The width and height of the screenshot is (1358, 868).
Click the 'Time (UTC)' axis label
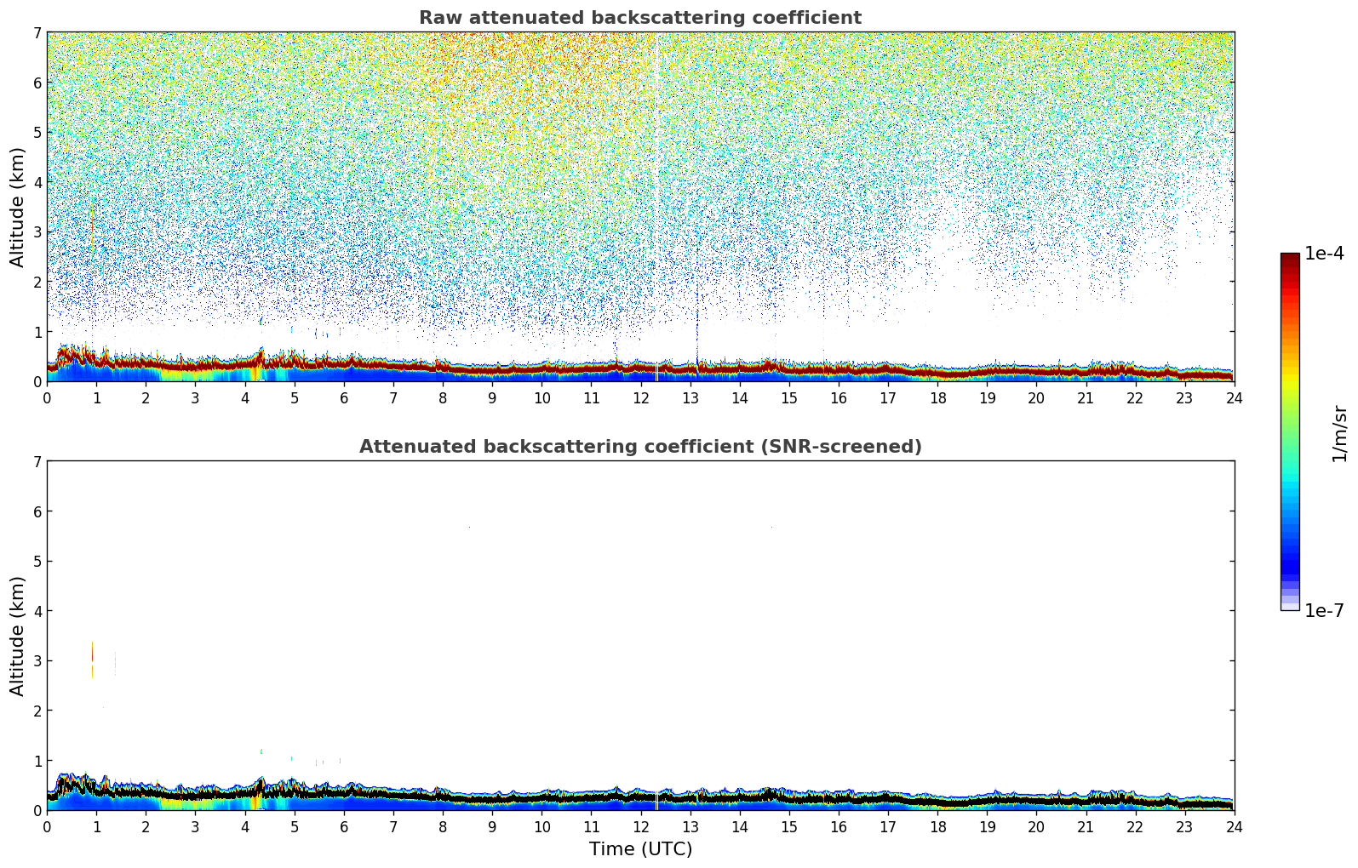coord(640,849)
